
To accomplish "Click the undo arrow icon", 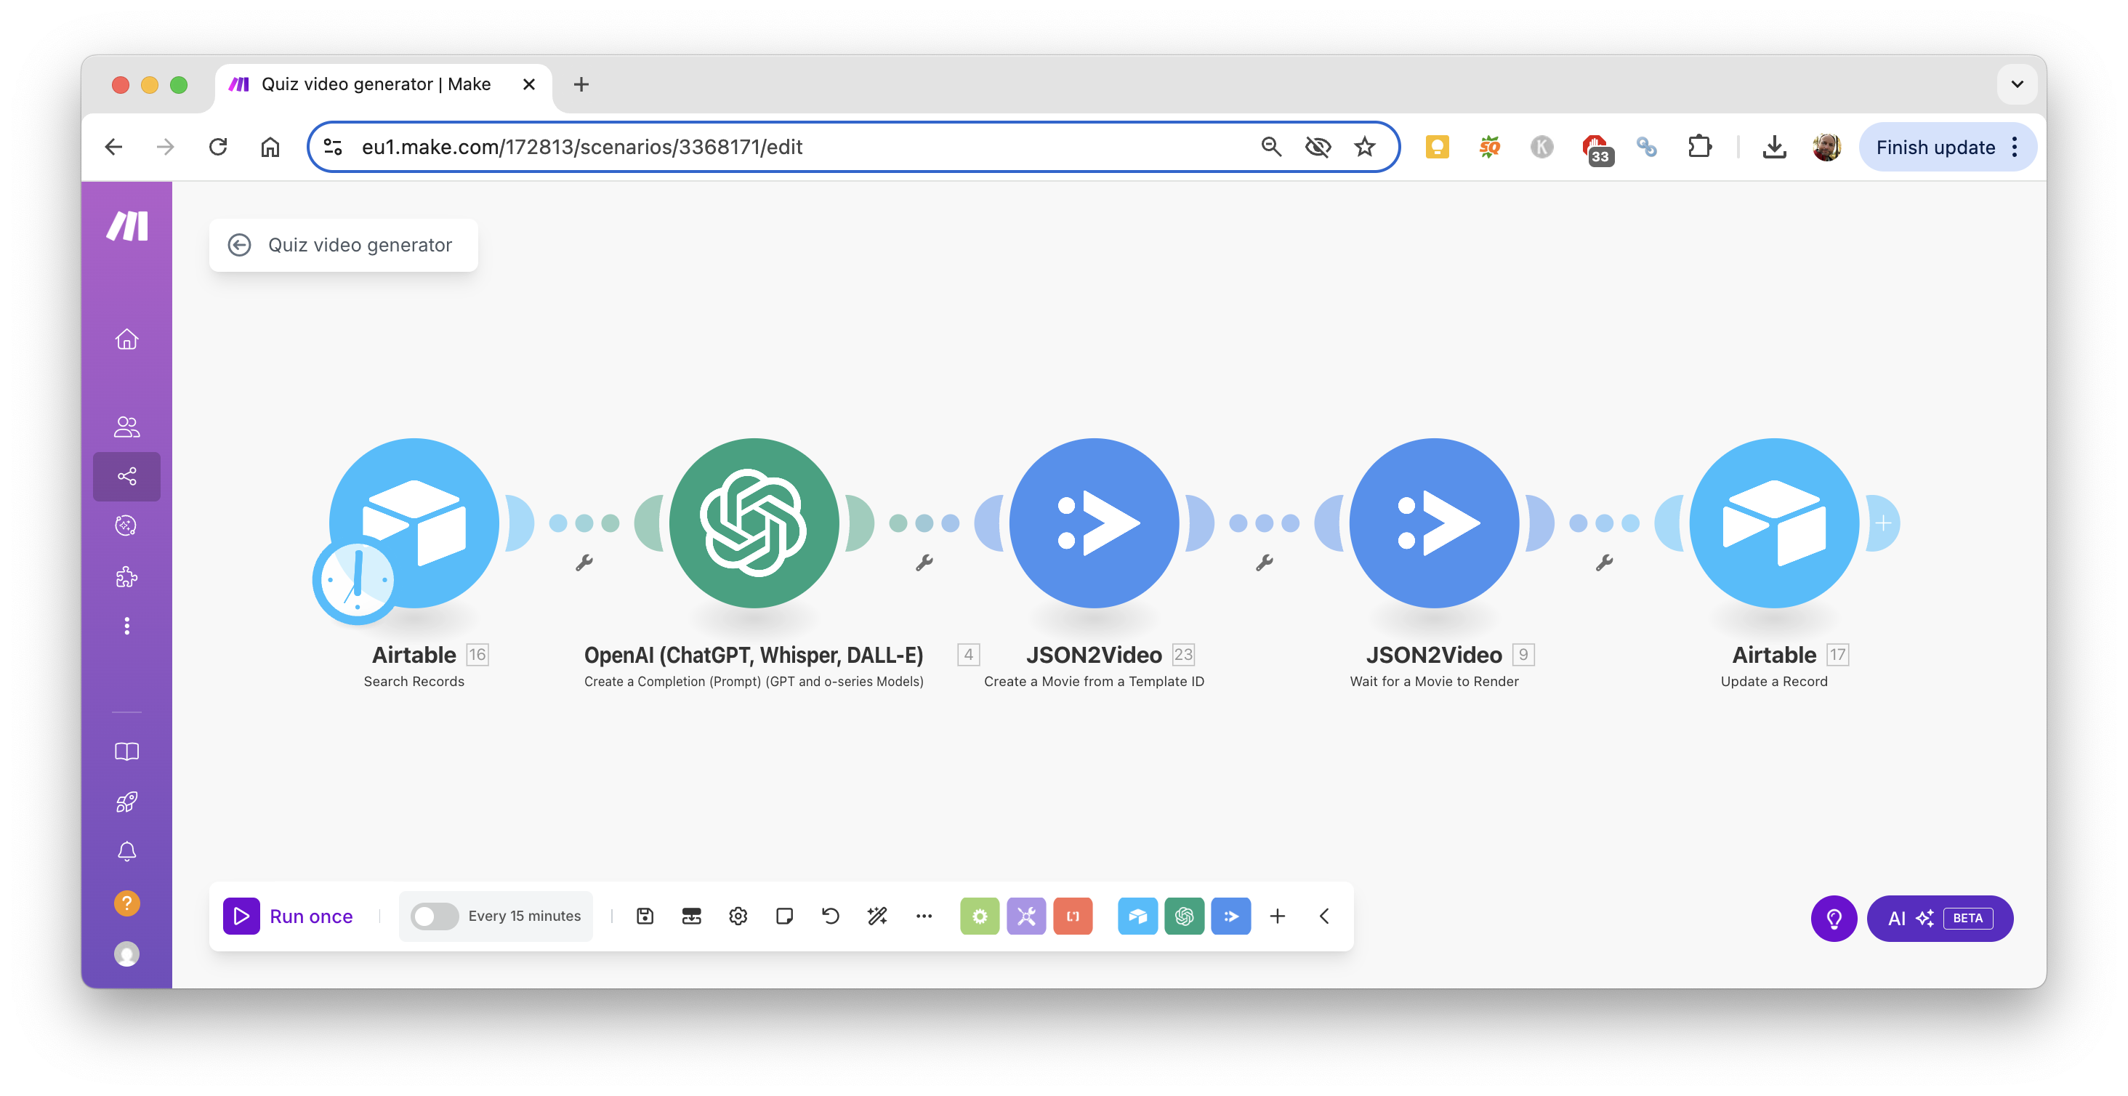I will pyautogui.click(x=830, y=916).
